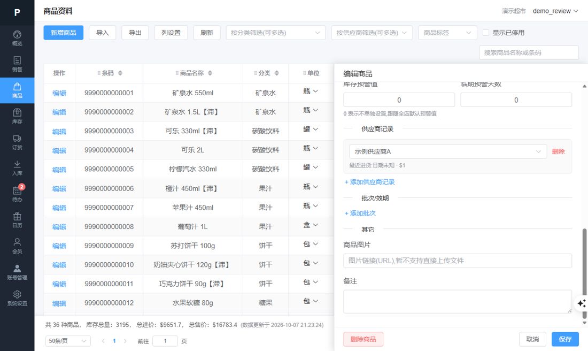This screenshot has width=588, height=351.
Task: Select the 商品 products sidebar icon
Action: click(17, 90)
